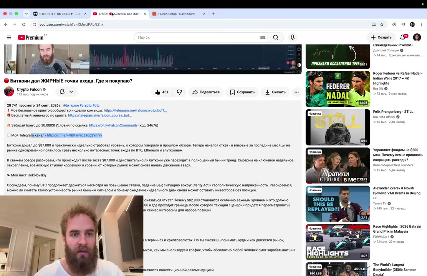Screen dimensions: 427x276
Task: Expand subscription notification options dropdown
Action: (x=71, y=92)
